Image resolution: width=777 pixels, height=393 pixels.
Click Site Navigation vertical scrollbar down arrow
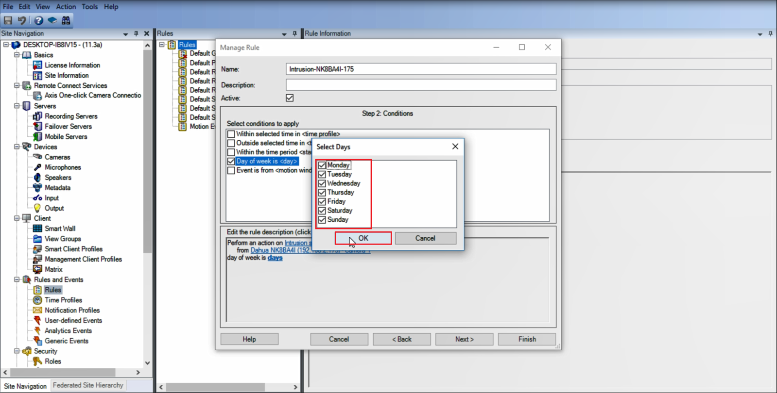148,363
